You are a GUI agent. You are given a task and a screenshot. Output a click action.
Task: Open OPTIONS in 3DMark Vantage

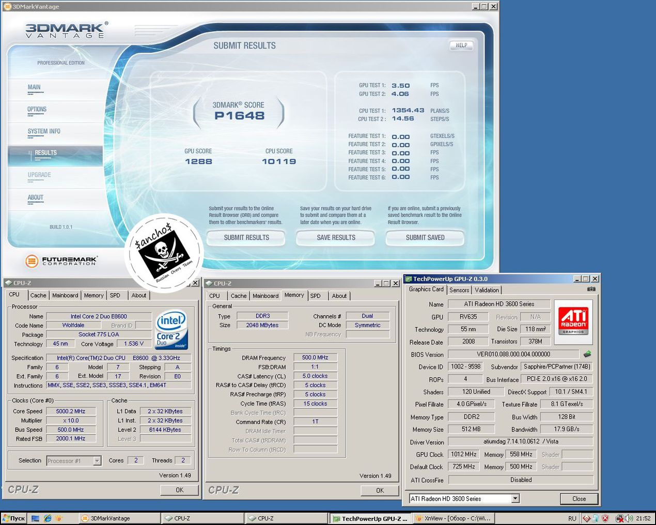(x=37, y=110)
